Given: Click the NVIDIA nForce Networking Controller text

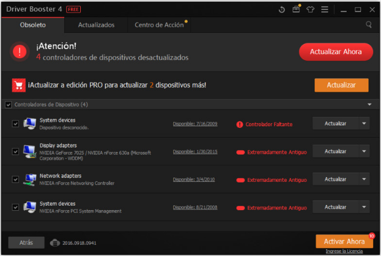Looking at the screenshot, I should [77, 183].
